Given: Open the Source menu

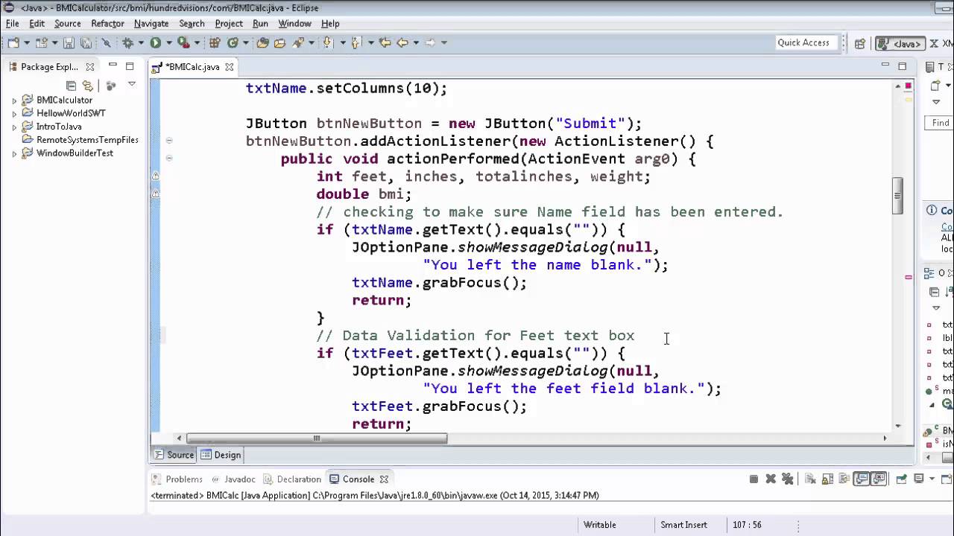Looking at the screenshot, I should click(x=68, y=24).
